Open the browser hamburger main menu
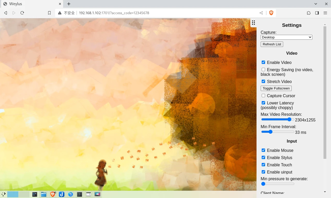 (x=325, y=13)
